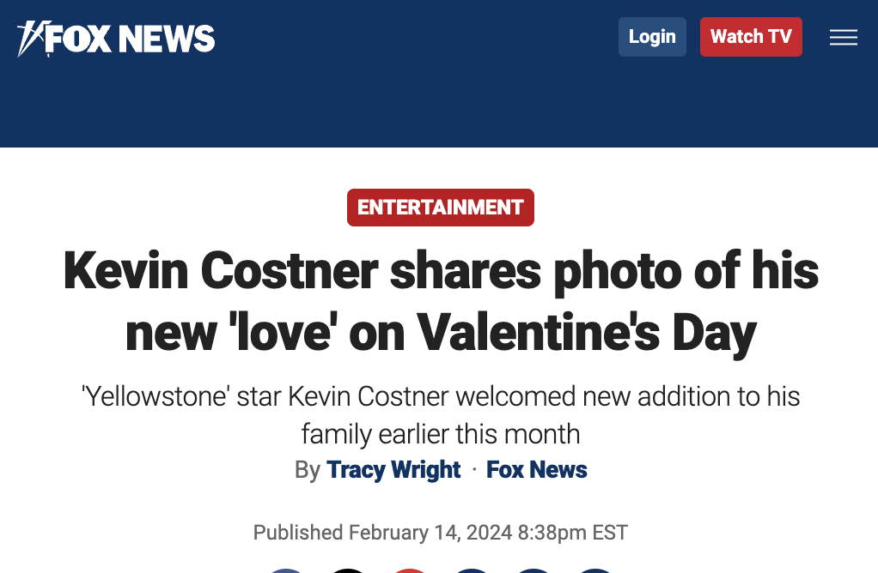Open the ENTERTAINMENT category tag

[440, 208]
